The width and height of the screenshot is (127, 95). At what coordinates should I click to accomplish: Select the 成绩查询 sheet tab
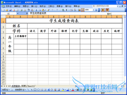point(16,86)
